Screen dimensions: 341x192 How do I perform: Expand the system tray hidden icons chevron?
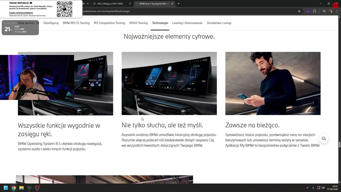pos(307,188)
